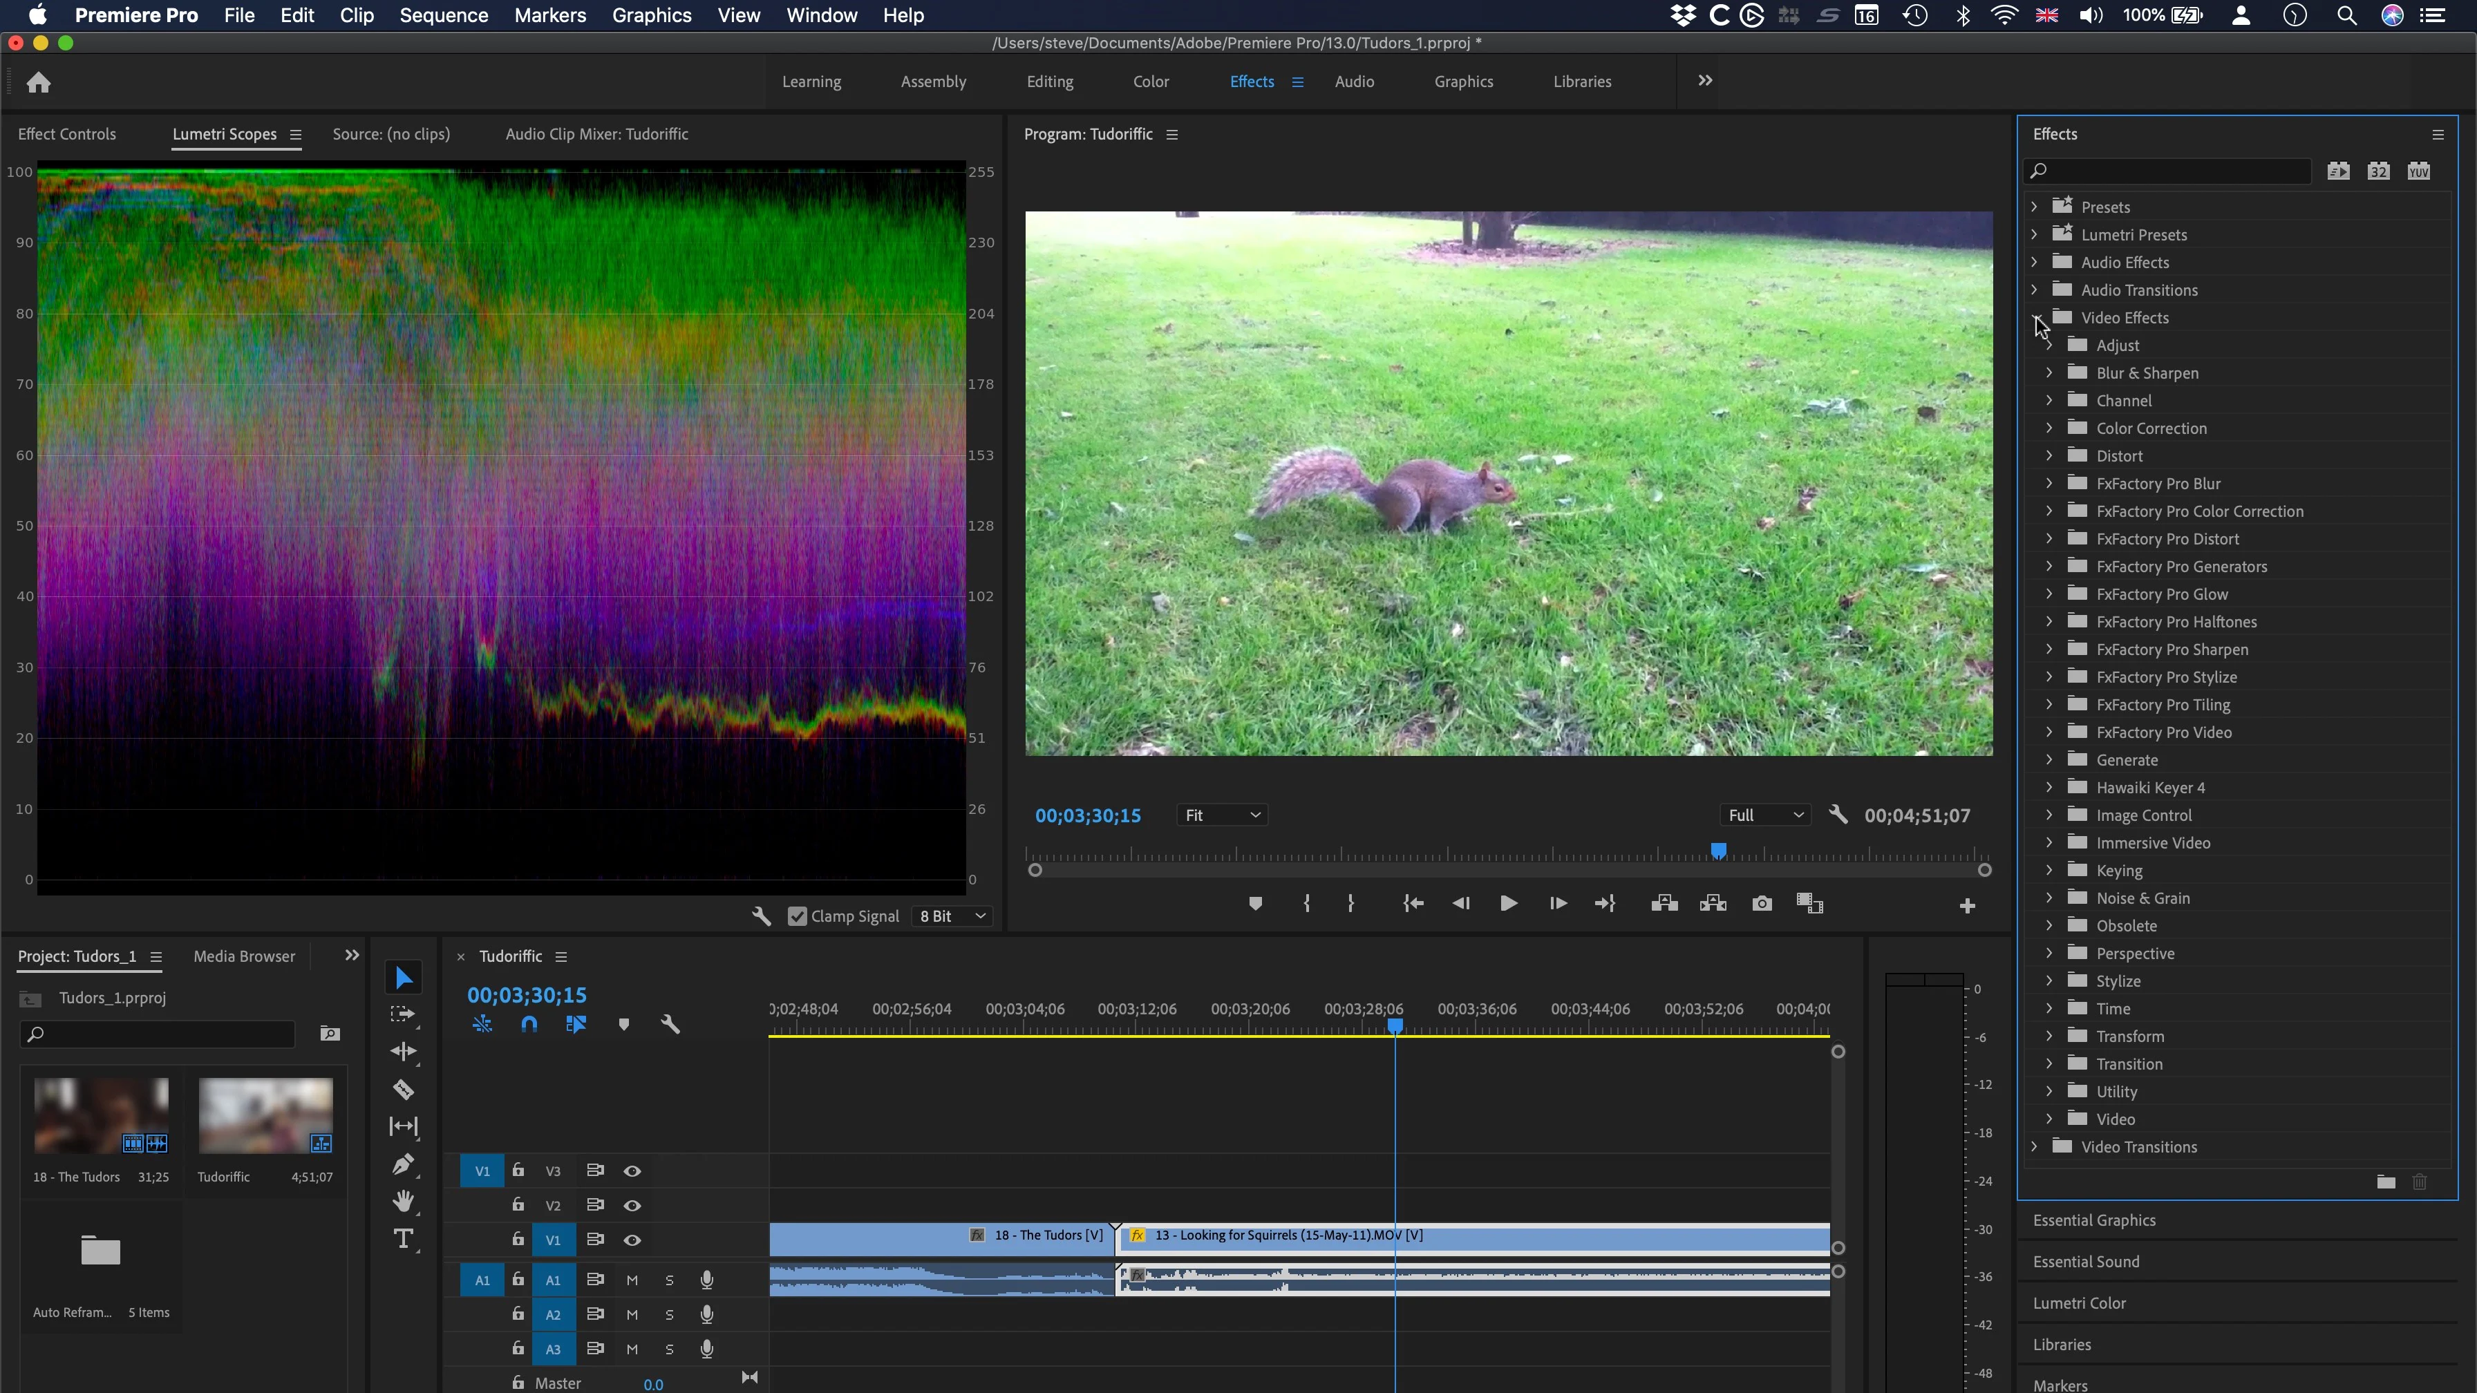
Task: Expand the Blur & Sharpen effects folder
Action: point(2050,371)
